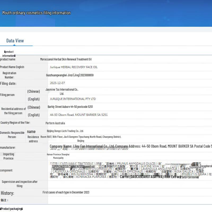This screenshot has height=212, width=212.
Task: Click the Product packaging section header
Action: click(x=11, y=209)
